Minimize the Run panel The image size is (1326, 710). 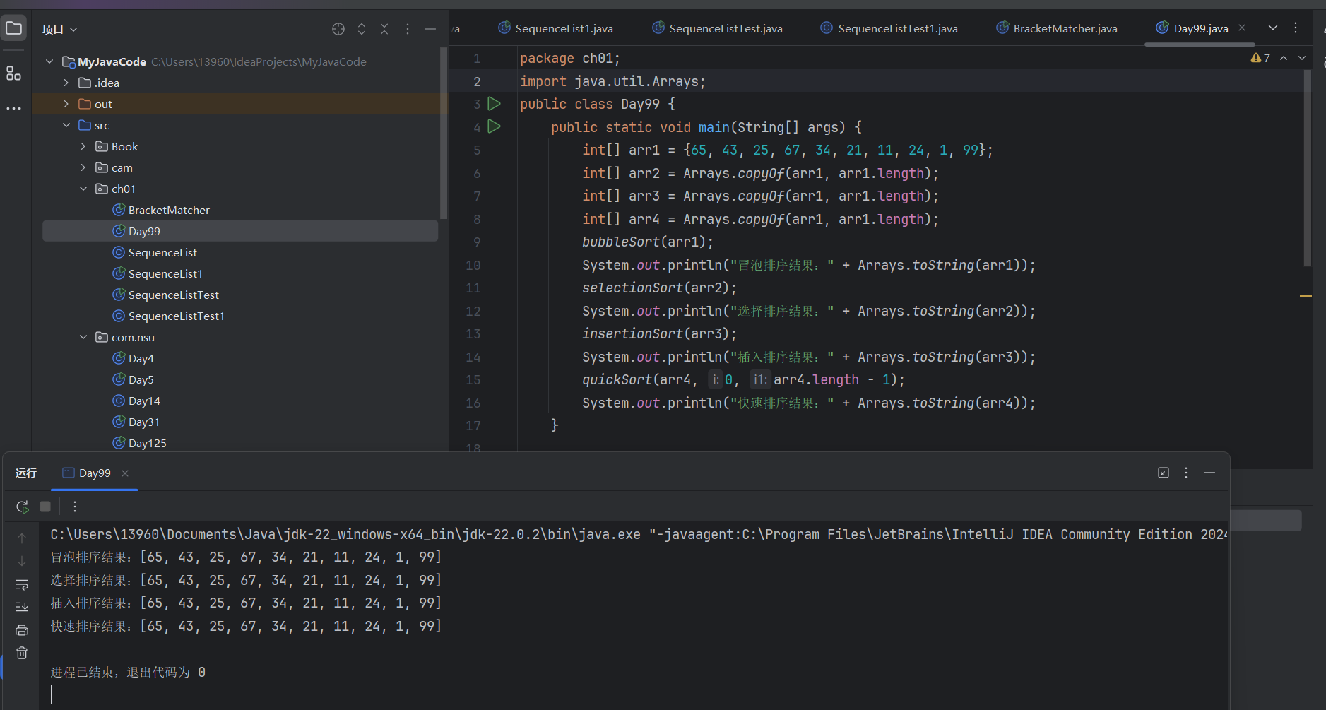tap(1209, 473)
